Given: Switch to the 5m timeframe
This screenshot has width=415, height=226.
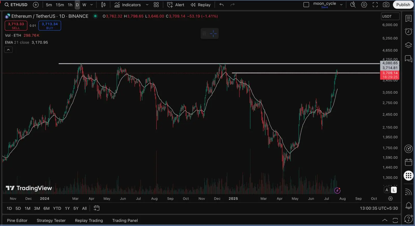Looking at the screenshot, I should click(49, 5).
